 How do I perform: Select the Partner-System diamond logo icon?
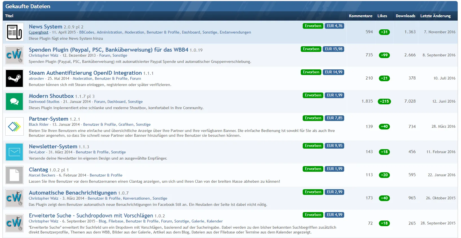(x=14, y=127)
